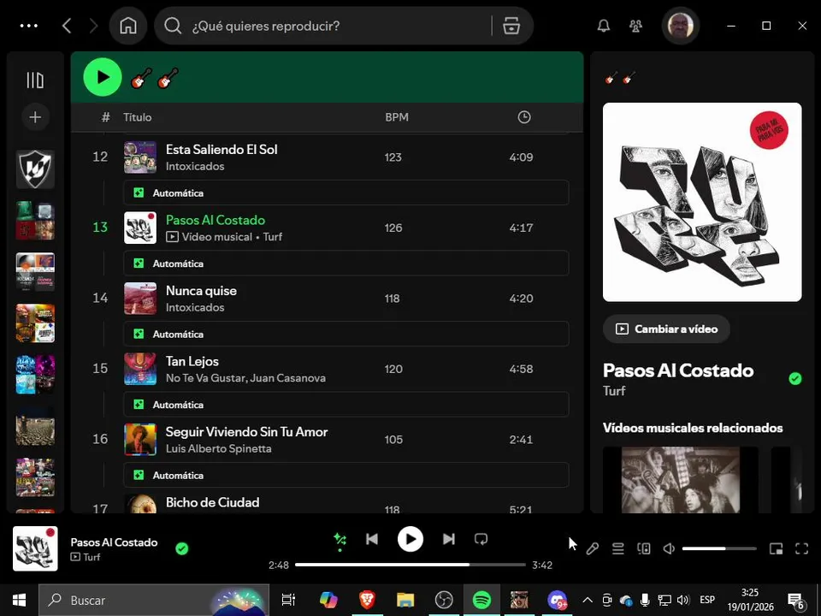Toggle saved checkmark in now-playing side panel
Image resolution: width=821 pixels, height=616 pixels.
point(794,378)
